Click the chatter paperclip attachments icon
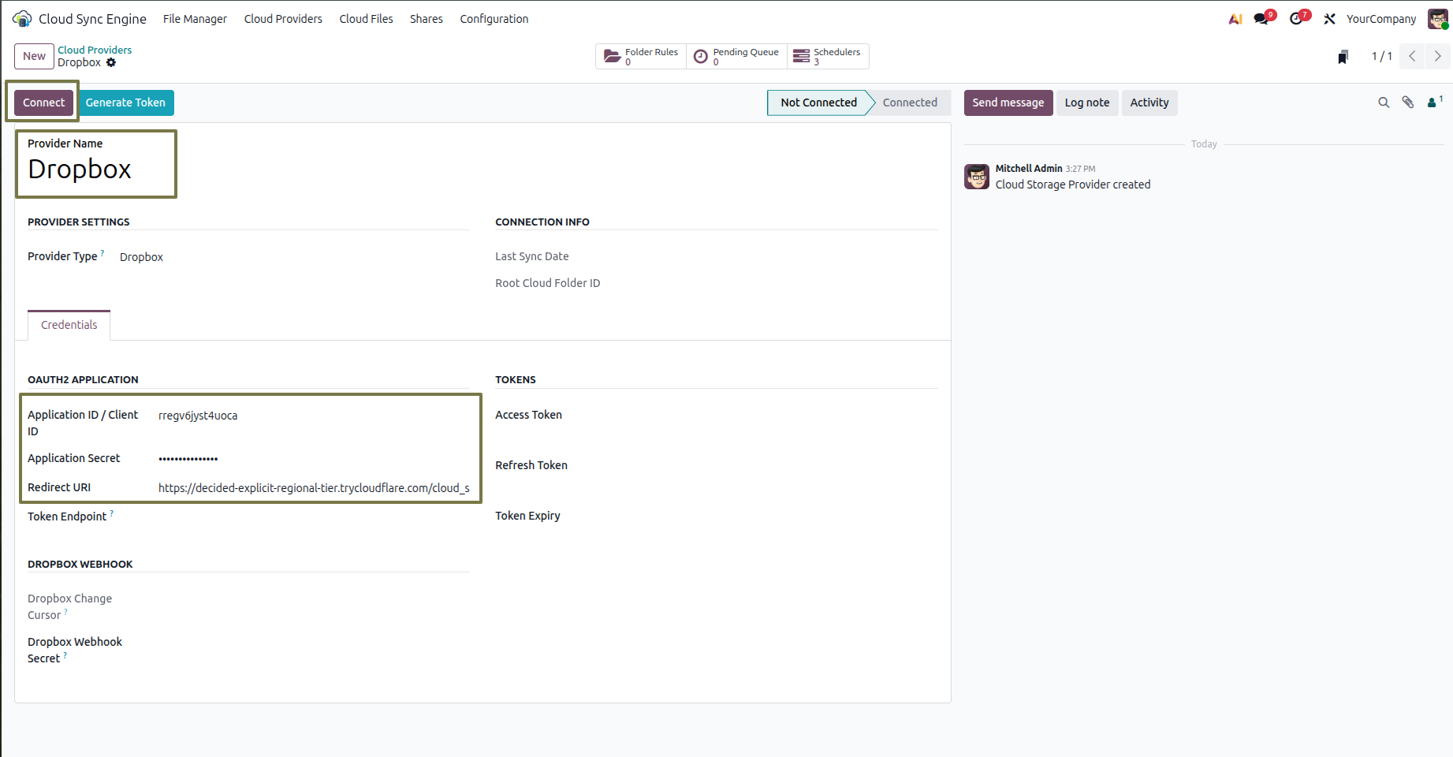The height and width of the screenshot is (757, 1453). pyautogui.click(x=1408, y=103)
